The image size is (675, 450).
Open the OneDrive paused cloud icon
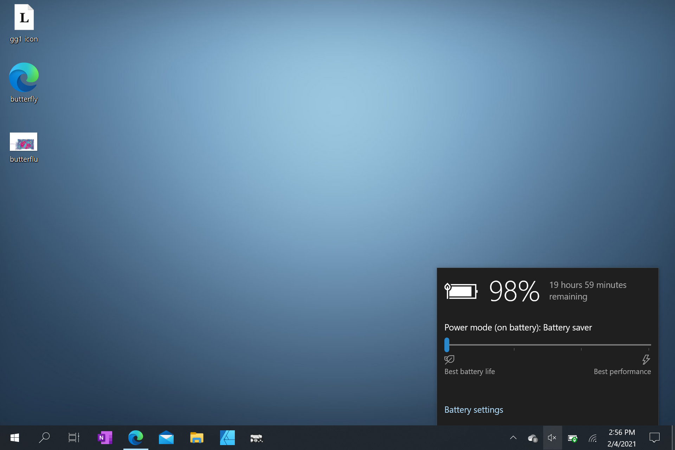(x=533, y=438)
